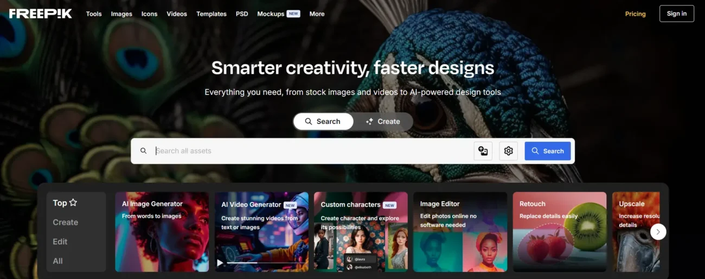Viewport: 705px width, 279px height.
Task: Click the sparkle icon on the Create toggle
Action: click(369, 122)
